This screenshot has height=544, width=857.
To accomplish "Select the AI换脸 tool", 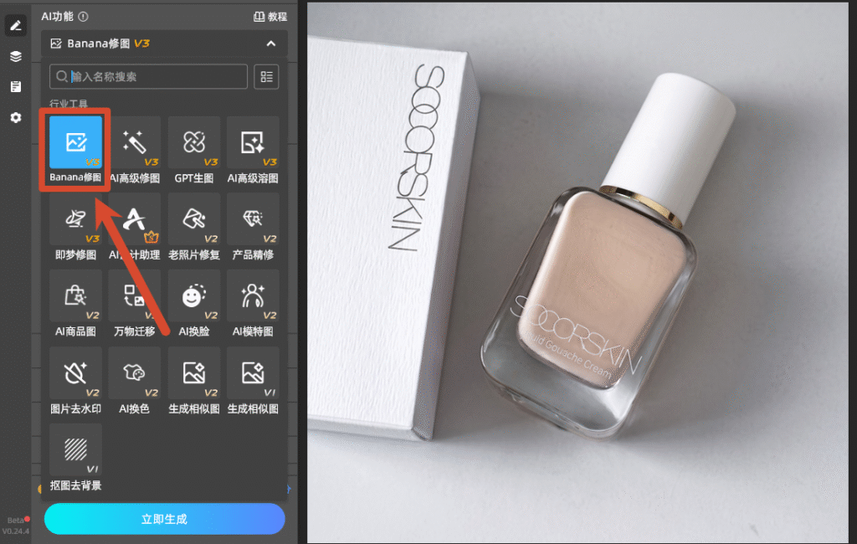I will pos(194,302).
